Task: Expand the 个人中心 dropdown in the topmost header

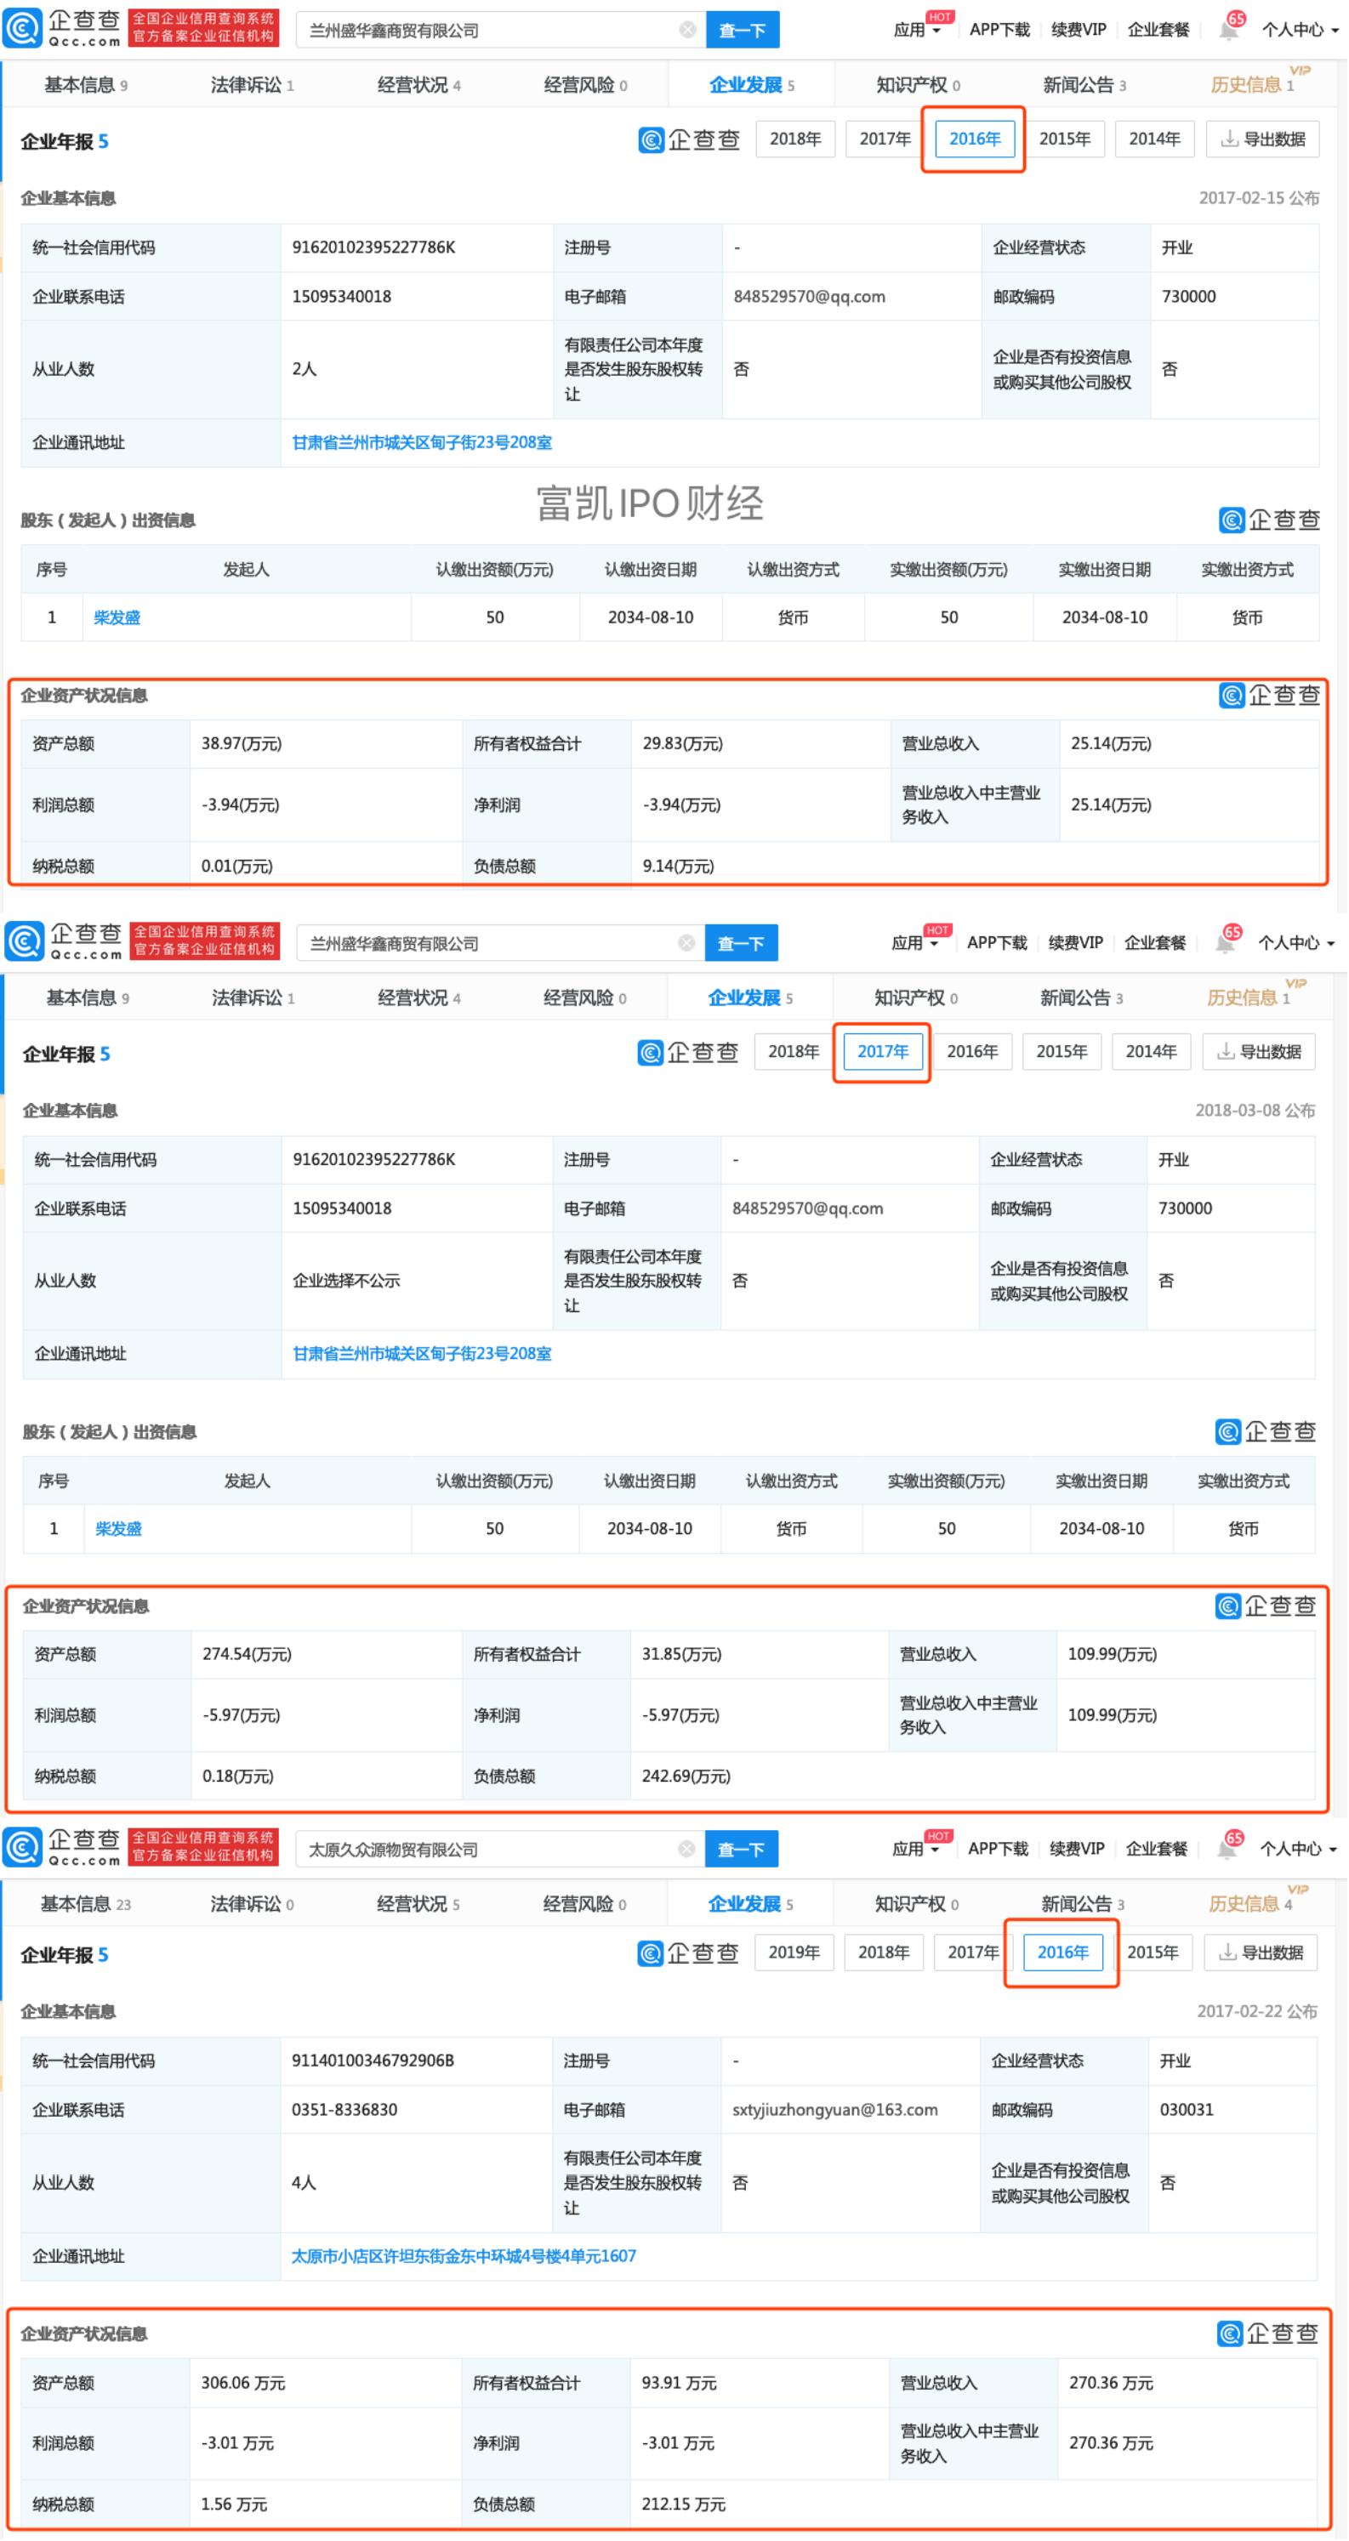Action: pos(1299,30)
